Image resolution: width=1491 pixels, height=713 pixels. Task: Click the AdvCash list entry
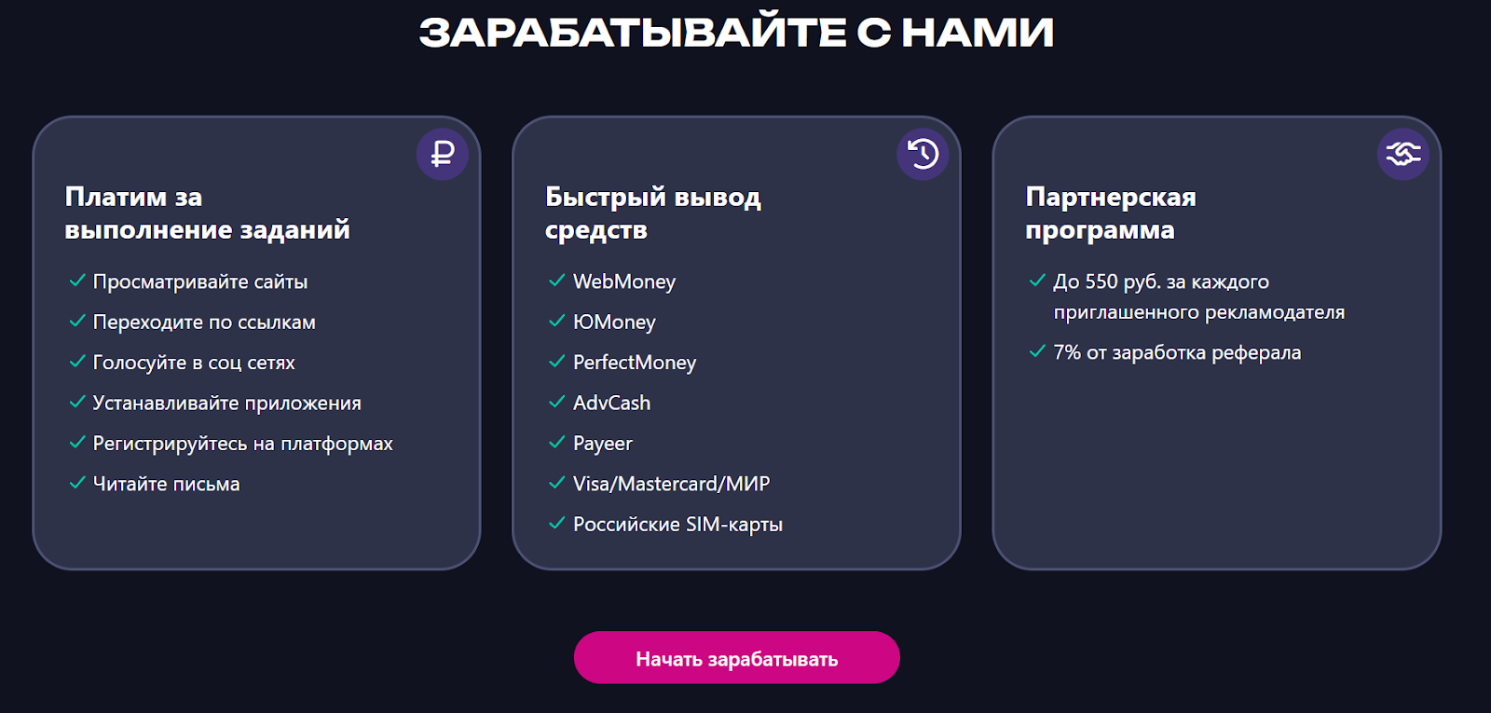tap(611, 403)
